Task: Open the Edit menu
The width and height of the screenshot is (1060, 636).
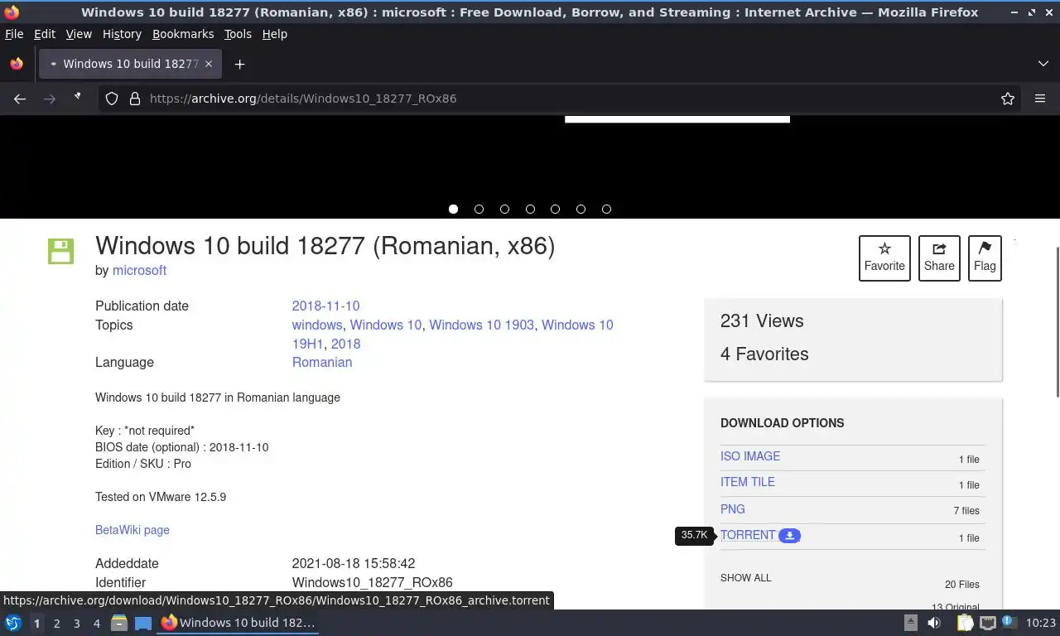Action: tap(45, 34)
